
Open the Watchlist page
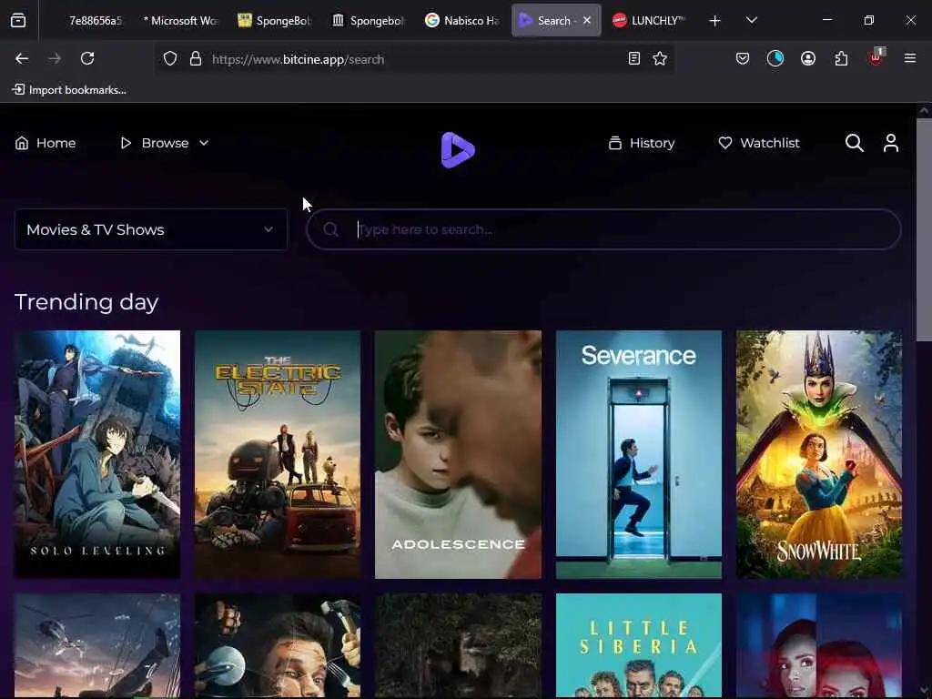tap(759, 143)
